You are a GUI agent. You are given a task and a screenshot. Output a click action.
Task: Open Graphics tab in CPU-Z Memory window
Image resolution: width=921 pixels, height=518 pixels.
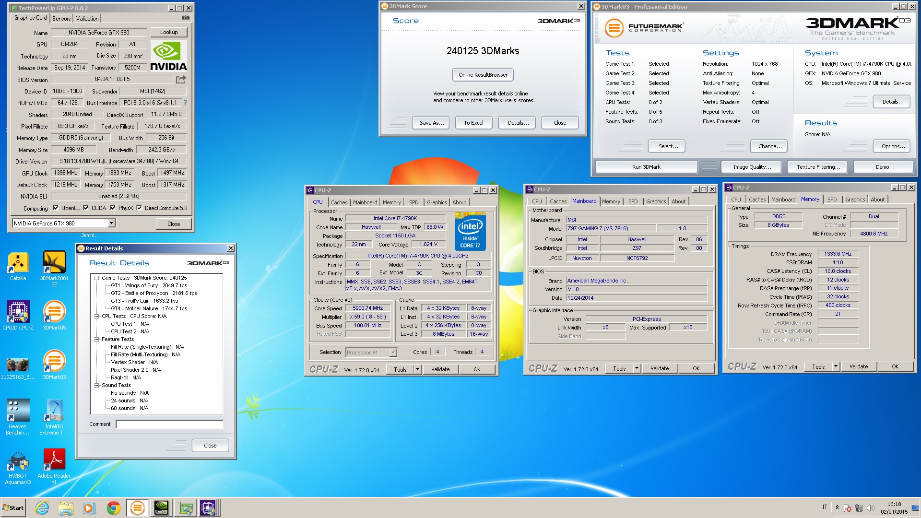point(855,200)
